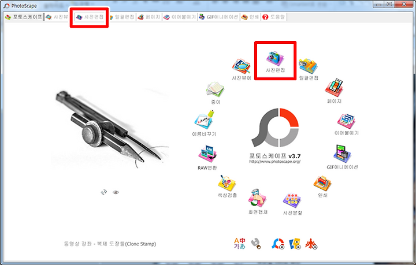Click the blue and yellow face icon
This screenshot has width=416, height=265.
click(295, 244)
